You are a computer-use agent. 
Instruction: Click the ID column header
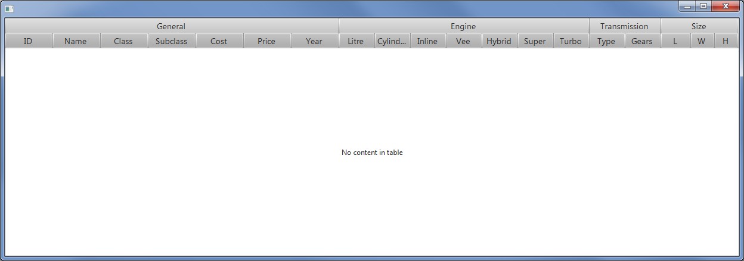[x=28, y=41]
